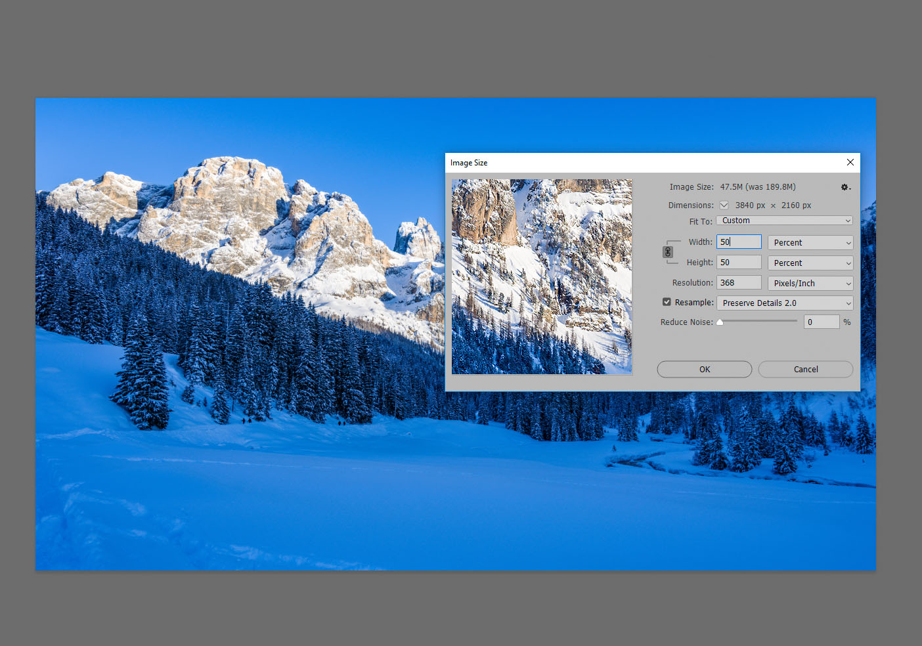Open the Dimensions unit dropdown arrow
Viewport: 922px width, 646px height.
pos(724,205)
